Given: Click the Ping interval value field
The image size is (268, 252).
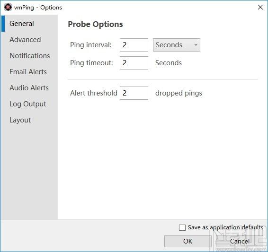Looking at the screenshot, I should point(134,45).
